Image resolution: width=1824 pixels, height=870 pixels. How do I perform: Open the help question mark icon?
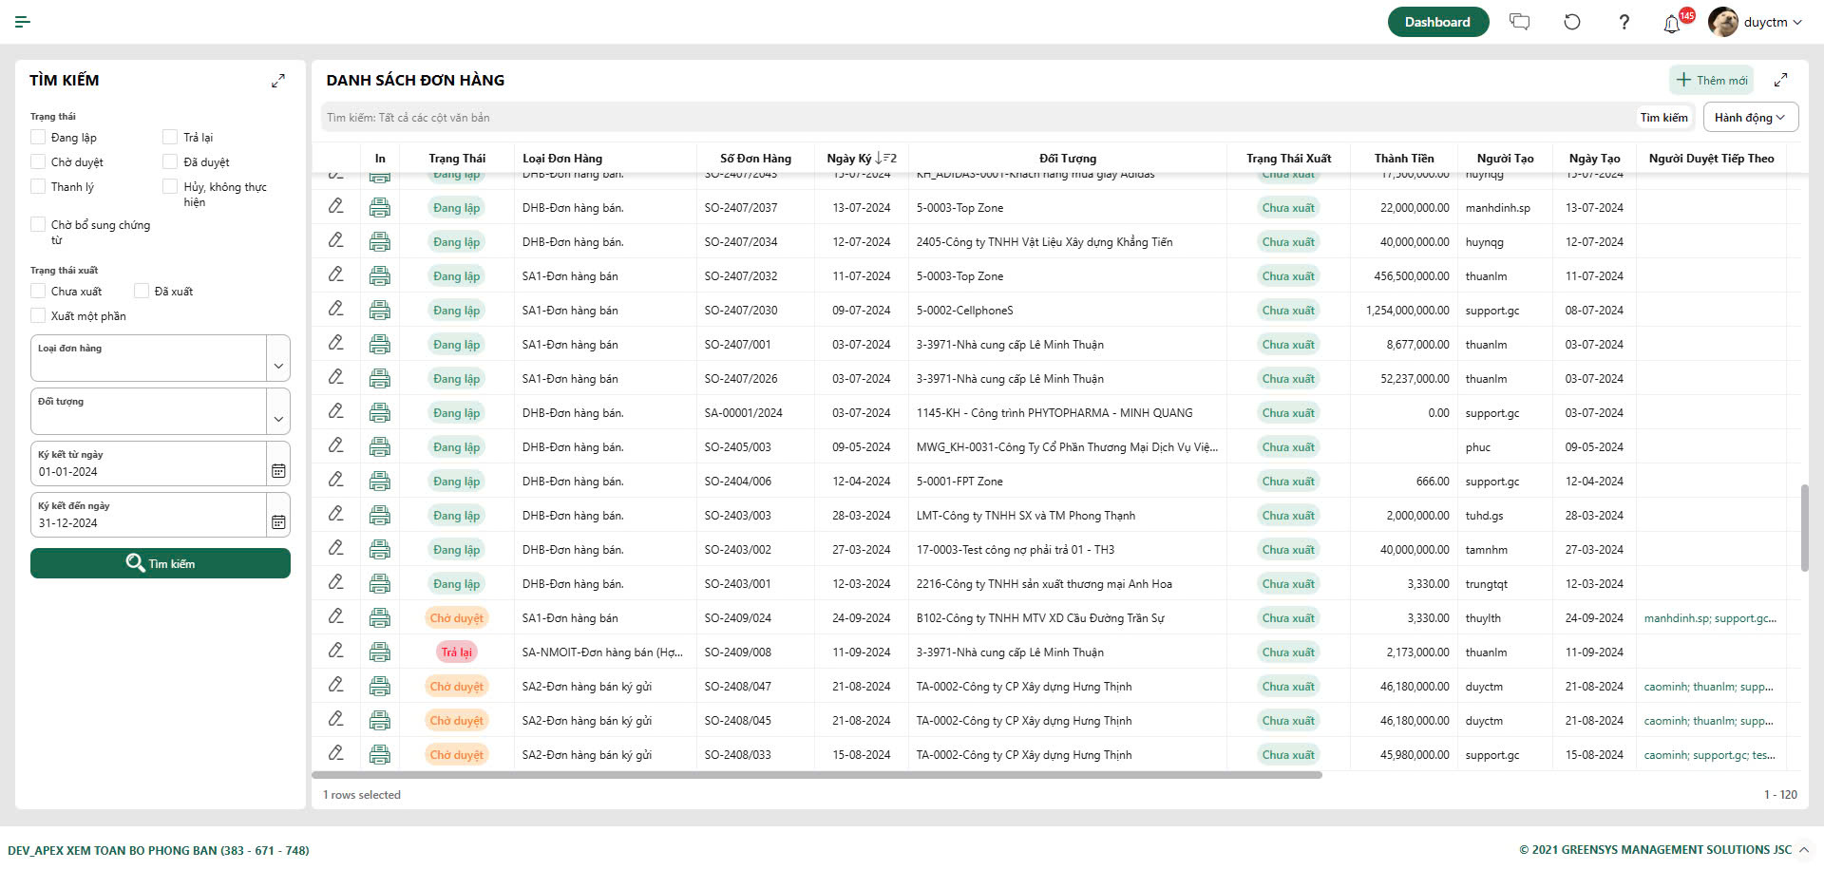1624,22
